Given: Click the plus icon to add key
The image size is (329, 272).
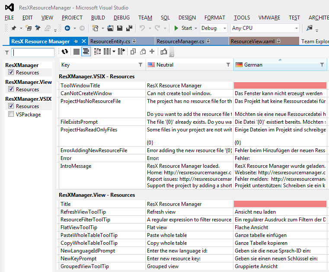Looking at the screenshot, I should [152, 51].
